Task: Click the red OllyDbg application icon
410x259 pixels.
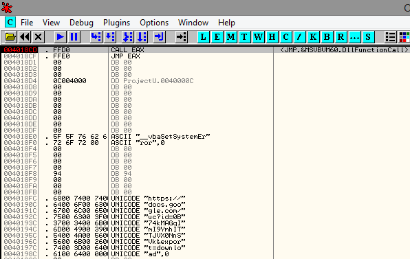Action: pyautogui.click(x=7, y=8)
